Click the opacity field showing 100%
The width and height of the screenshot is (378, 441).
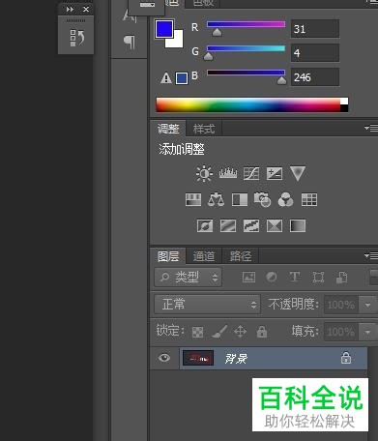pos(341,305)
